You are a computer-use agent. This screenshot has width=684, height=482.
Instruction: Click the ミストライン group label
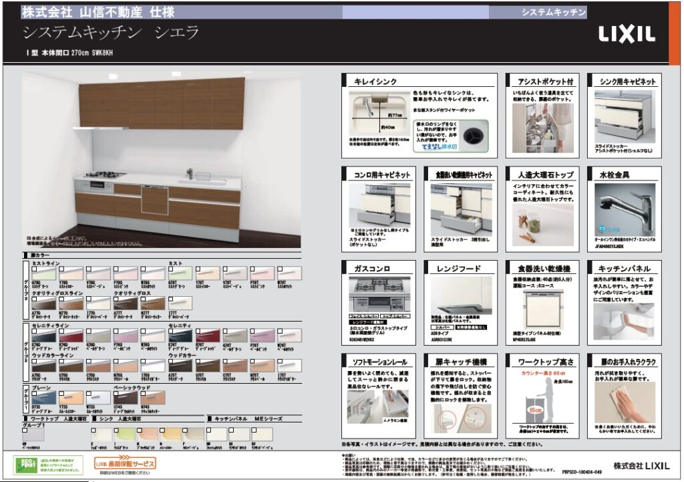click(46, 263)
